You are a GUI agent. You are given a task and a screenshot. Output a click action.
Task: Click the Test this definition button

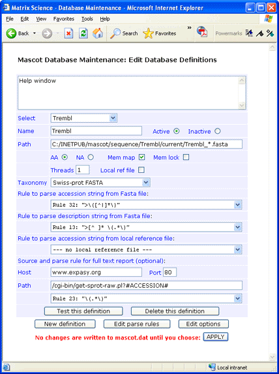click(83, 311)
